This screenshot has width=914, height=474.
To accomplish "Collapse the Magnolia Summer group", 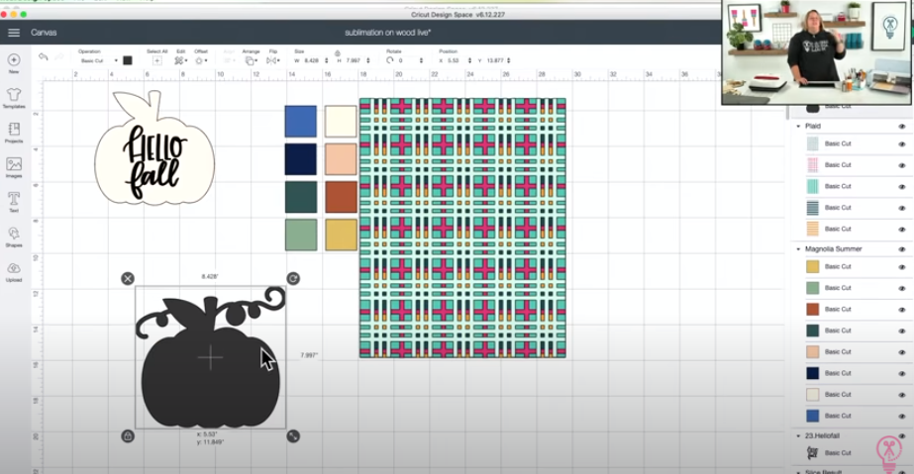I will [798, 249].
